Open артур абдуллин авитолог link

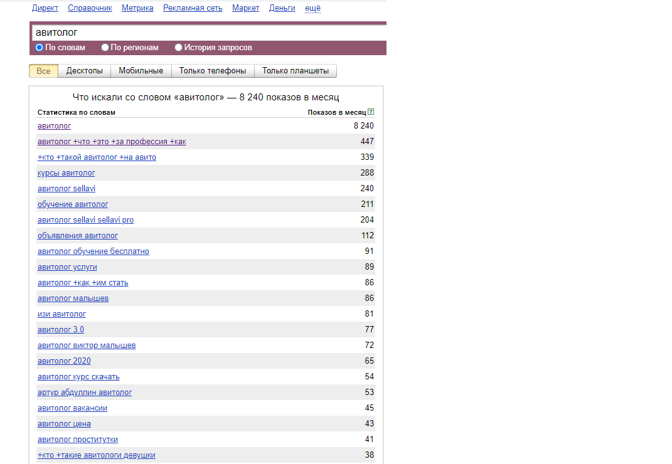click(85, 393)
